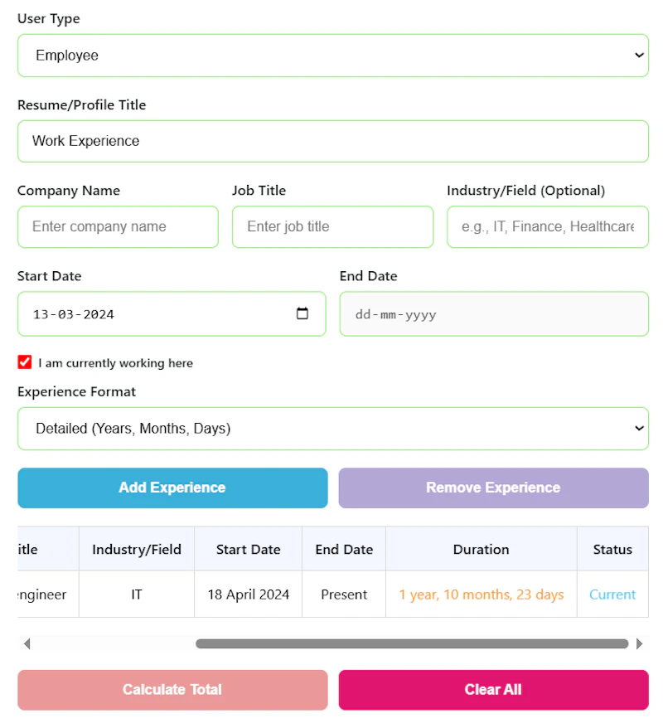This screenshot has height=728, width=663.
Task: Uncheck 'I am currently working here'
Action: point(25,362)
